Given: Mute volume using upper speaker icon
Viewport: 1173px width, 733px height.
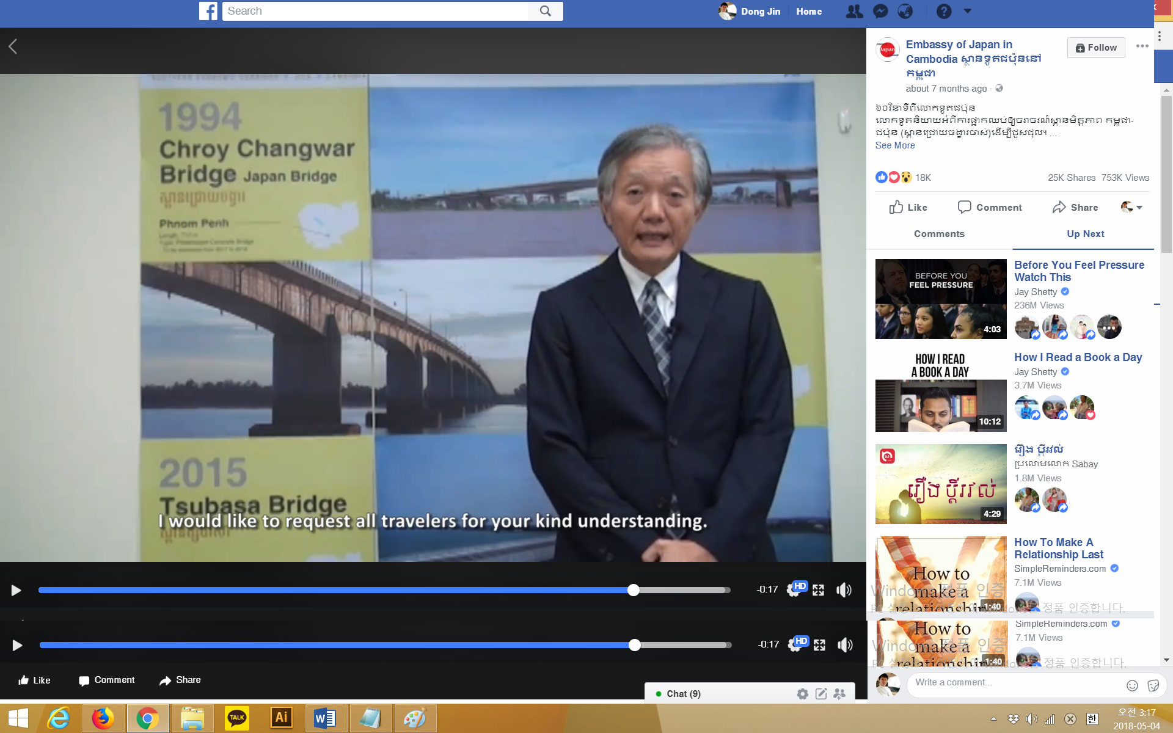Looking at the screenshot, I should click(x=844, y=589).
